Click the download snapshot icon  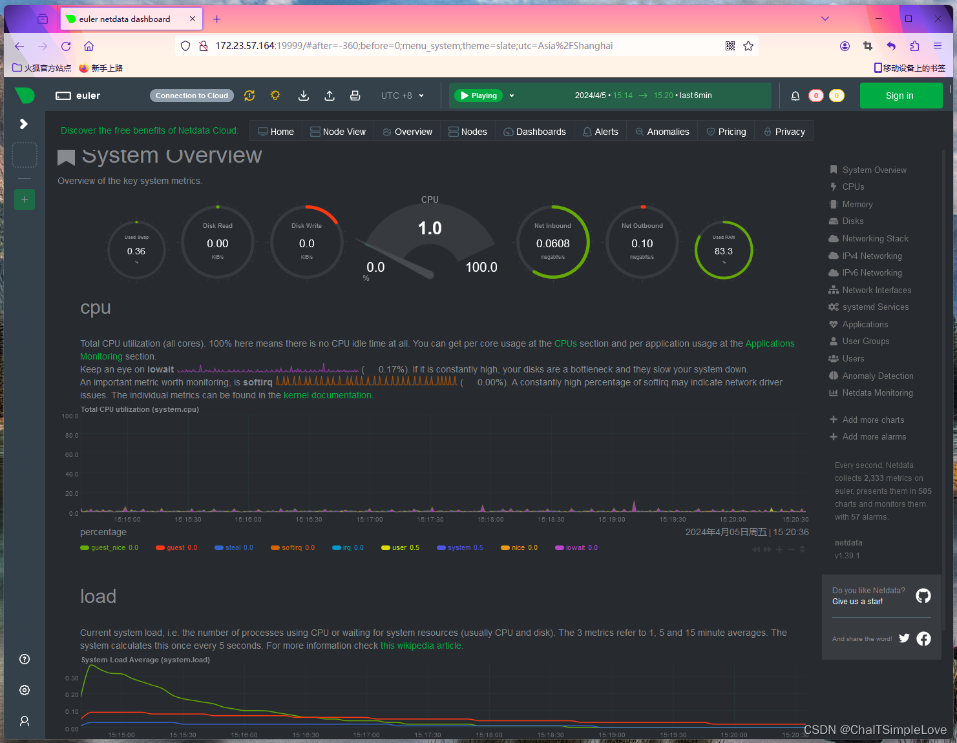pos(304,96)
